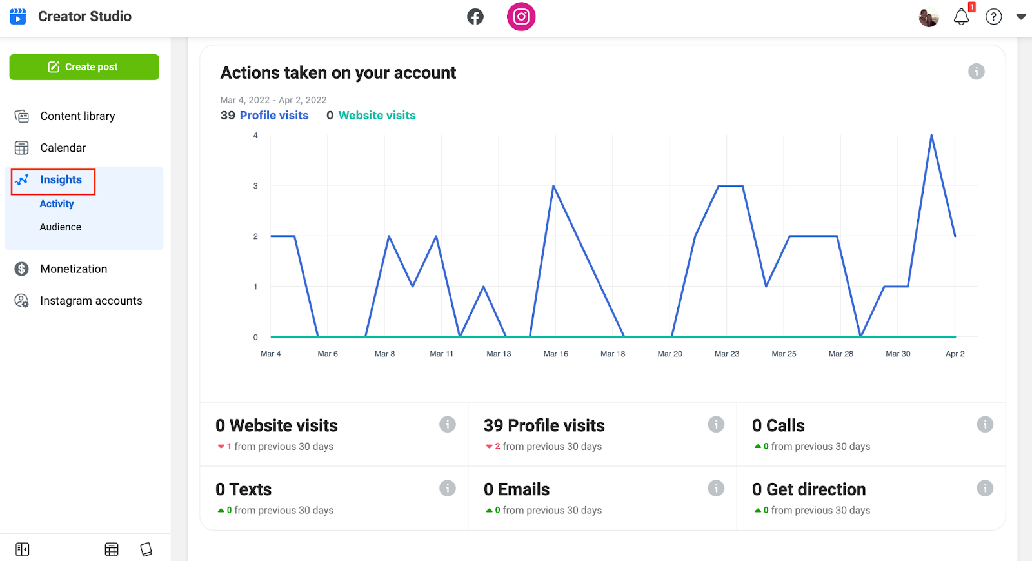Click the Monetization dollar icon
This screenshot has width=1032, height=561.
click(x=22, y=269)
